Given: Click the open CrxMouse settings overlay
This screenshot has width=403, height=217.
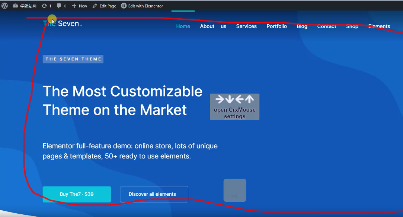Looking at the screenshot, I should (x=234, y=107).
